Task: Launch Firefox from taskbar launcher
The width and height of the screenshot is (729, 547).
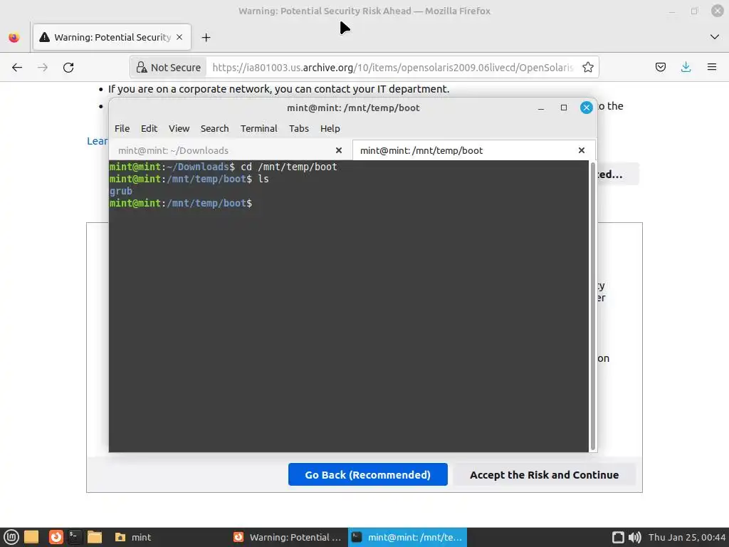Action: pyautogui.click(x=56, y=537)
